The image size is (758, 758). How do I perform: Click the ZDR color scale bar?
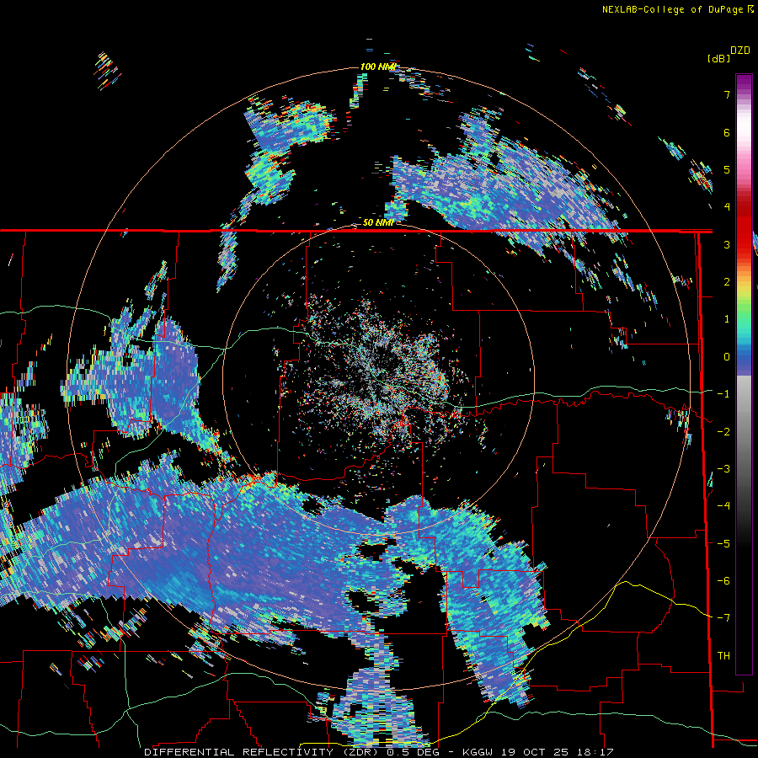(x=744, y=374)
